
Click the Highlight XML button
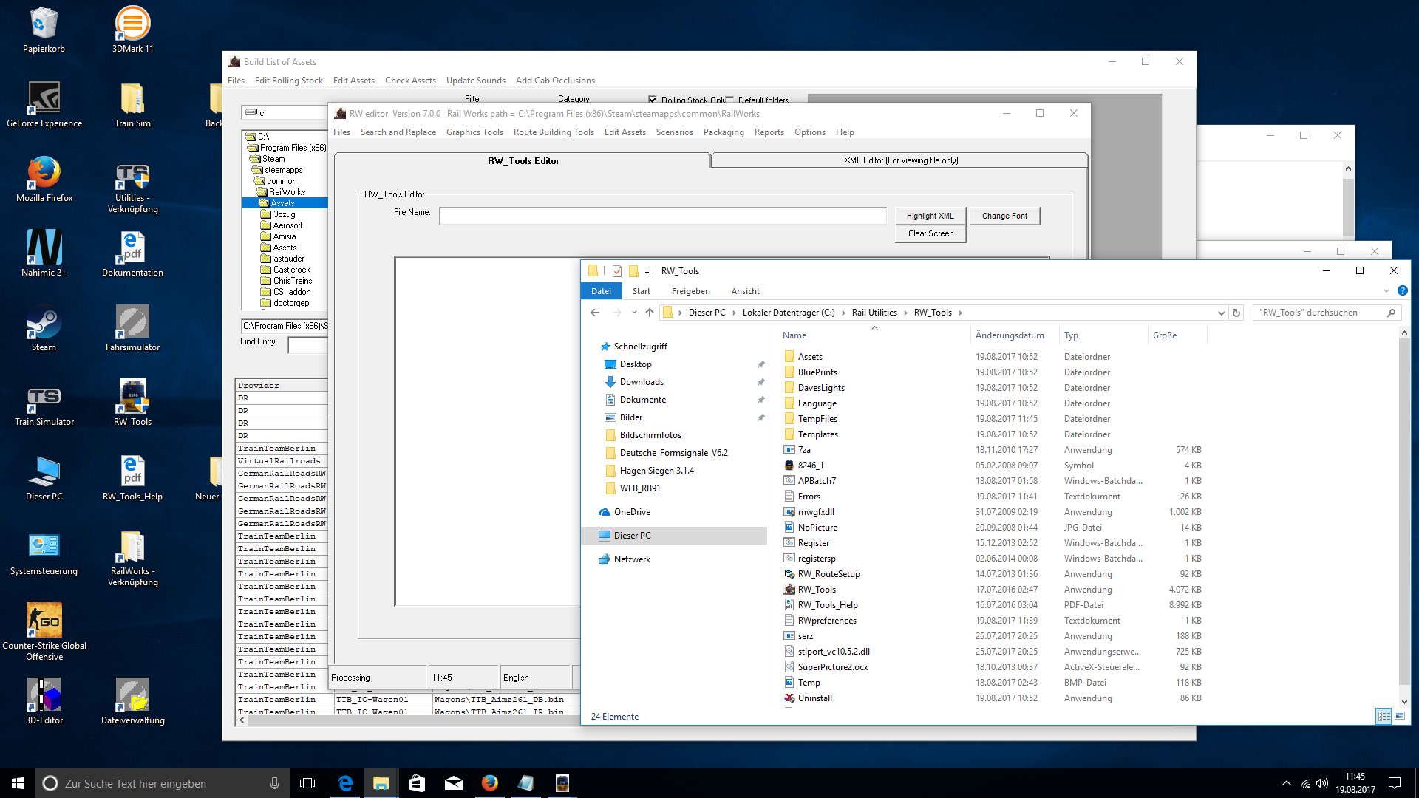click(x=930, y=216)
